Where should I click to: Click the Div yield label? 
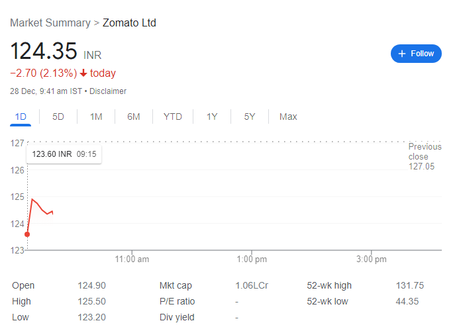tap(177, 317)
